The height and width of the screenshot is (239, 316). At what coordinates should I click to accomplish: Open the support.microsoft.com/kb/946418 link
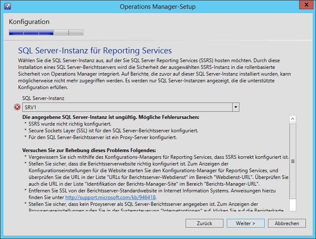point(110,197)
